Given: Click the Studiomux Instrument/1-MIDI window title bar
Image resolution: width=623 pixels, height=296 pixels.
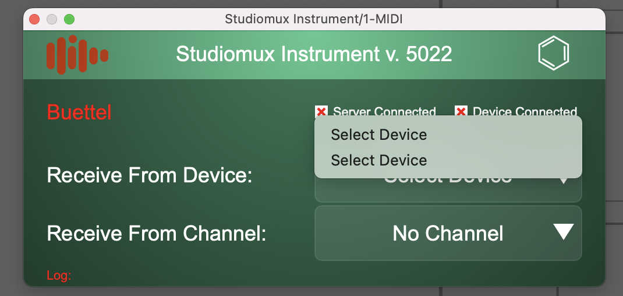Looking at the screenshot, I should [314, 19].
